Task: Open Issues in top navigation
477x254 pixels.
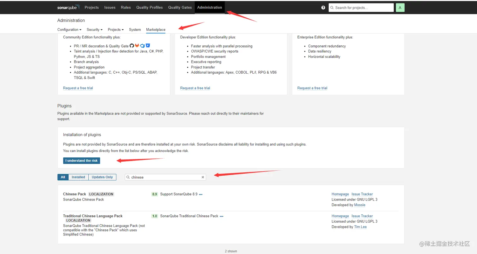Action: pos(110,7)
